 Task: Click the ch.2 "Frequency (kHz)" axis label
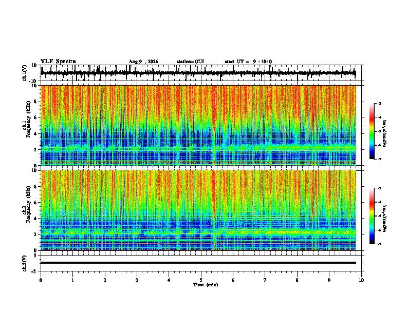(x=28, y=204)
